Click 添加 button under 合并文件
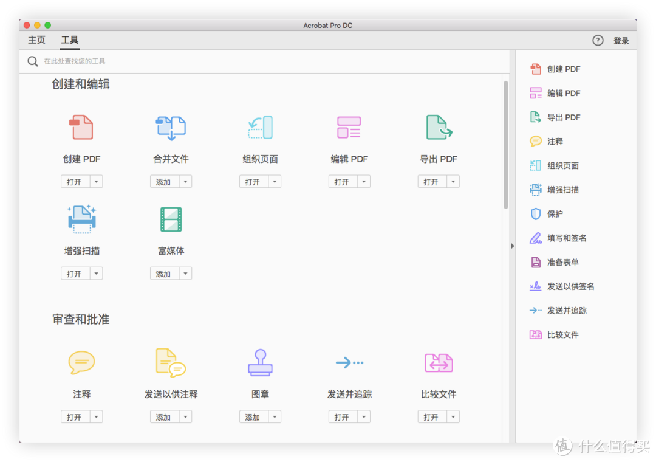Viewport: 656px width, 462px height. [165, 182]
